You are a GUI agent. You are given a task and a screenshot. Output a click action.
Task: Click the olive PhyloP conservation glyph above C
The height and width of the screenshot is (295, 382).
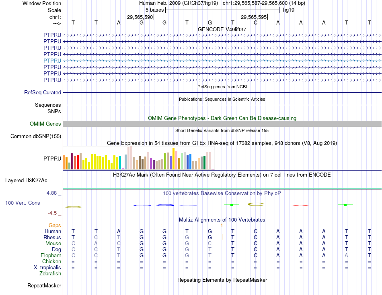[256, 204]
